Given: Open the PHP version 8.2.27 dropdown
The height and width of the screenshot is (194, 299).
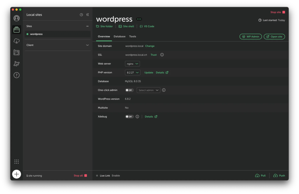Looking at the screenshot, I should pyautogui.click(x=133, y=73).
